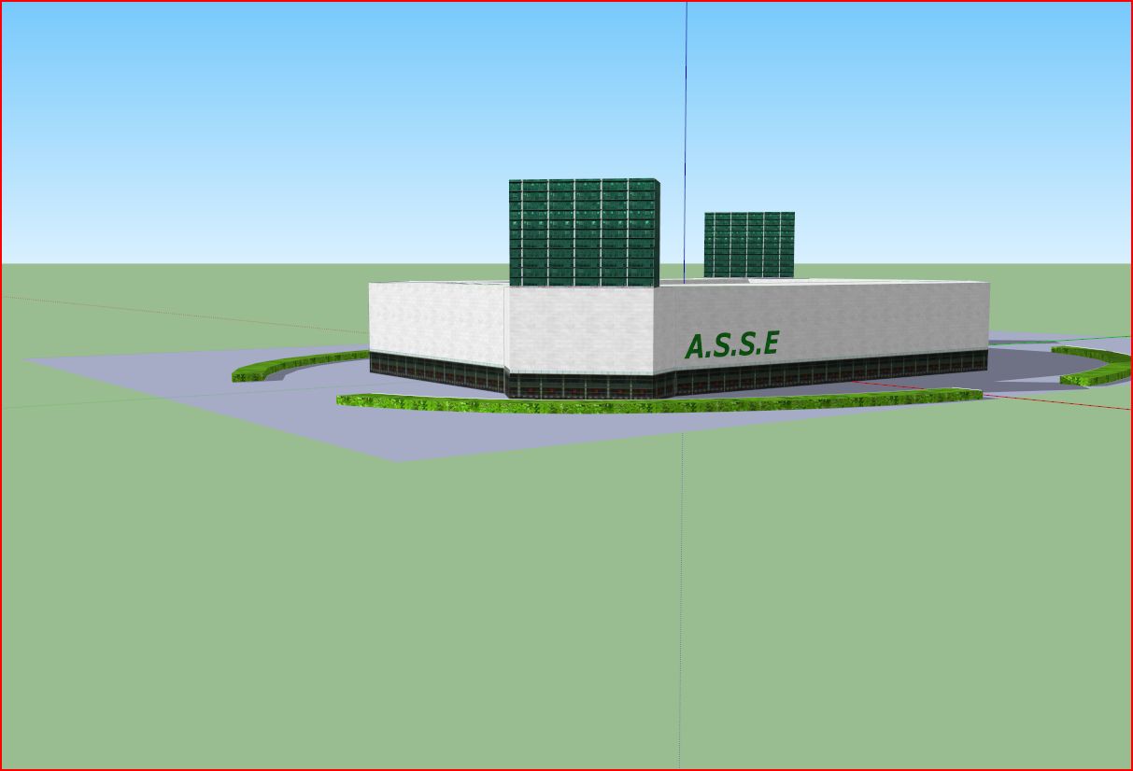
Task: Select the shorter green glass tower
Action: pos(748,244)
